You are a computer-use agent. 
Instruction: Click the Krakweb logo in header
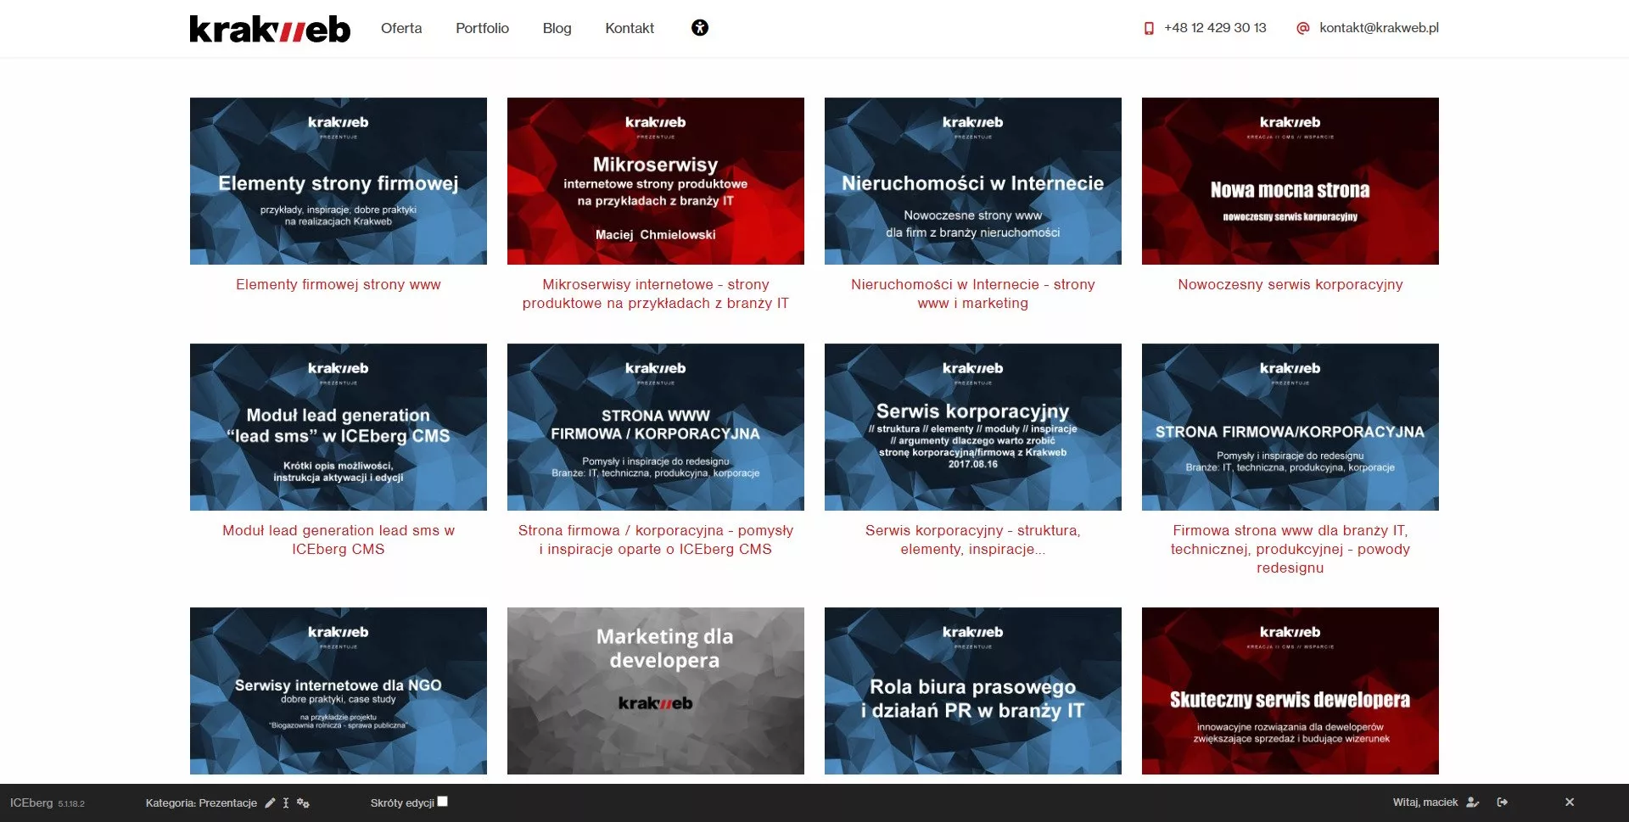(270, 29)
